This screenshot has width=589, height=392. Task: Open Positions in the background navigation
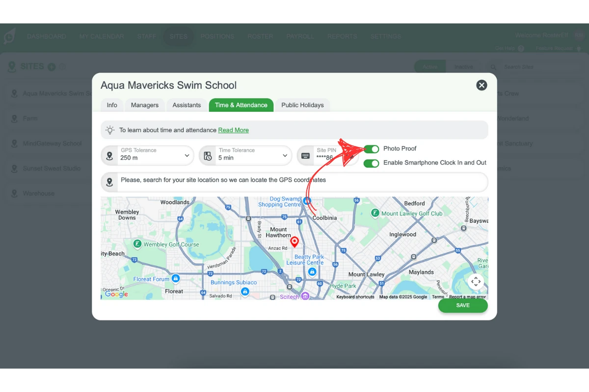click(x=217, y=36)
